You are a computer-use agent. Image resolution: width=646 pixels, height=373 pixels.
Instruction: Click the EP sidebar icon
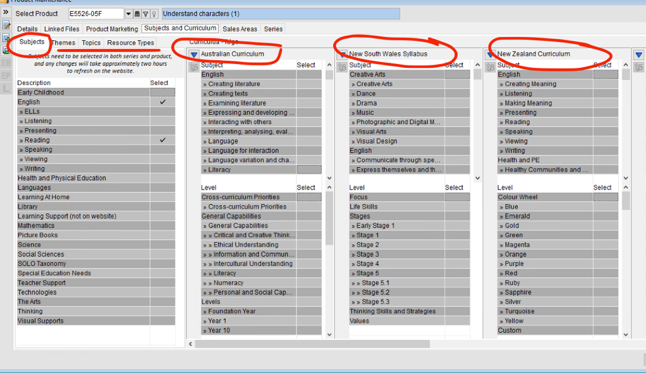(x=6, y=76)
